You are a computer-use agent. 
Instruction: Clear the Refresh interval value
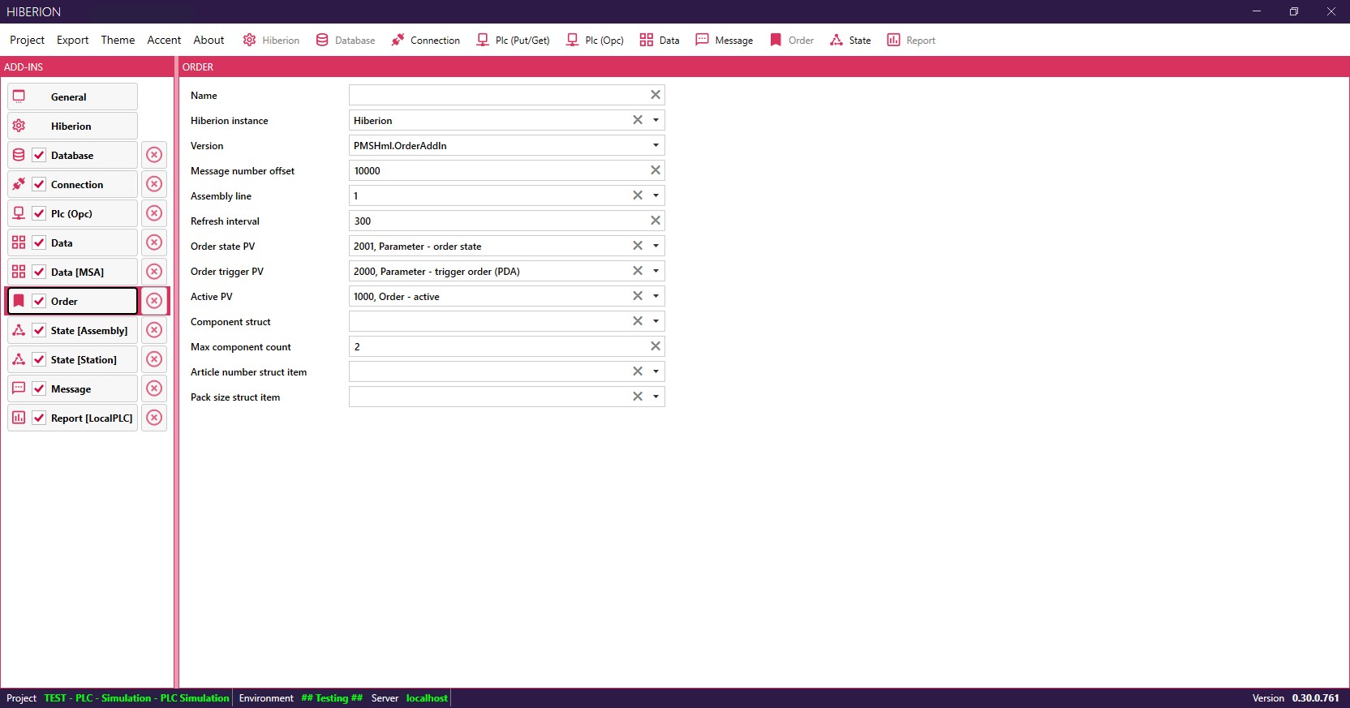(x=656, y=221)
